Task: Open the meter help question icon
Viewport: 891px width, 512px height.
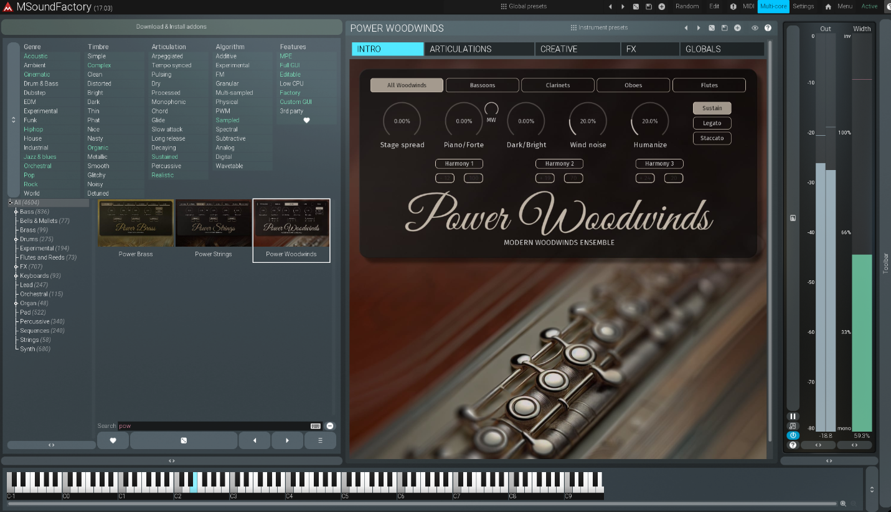Action: 793,445
